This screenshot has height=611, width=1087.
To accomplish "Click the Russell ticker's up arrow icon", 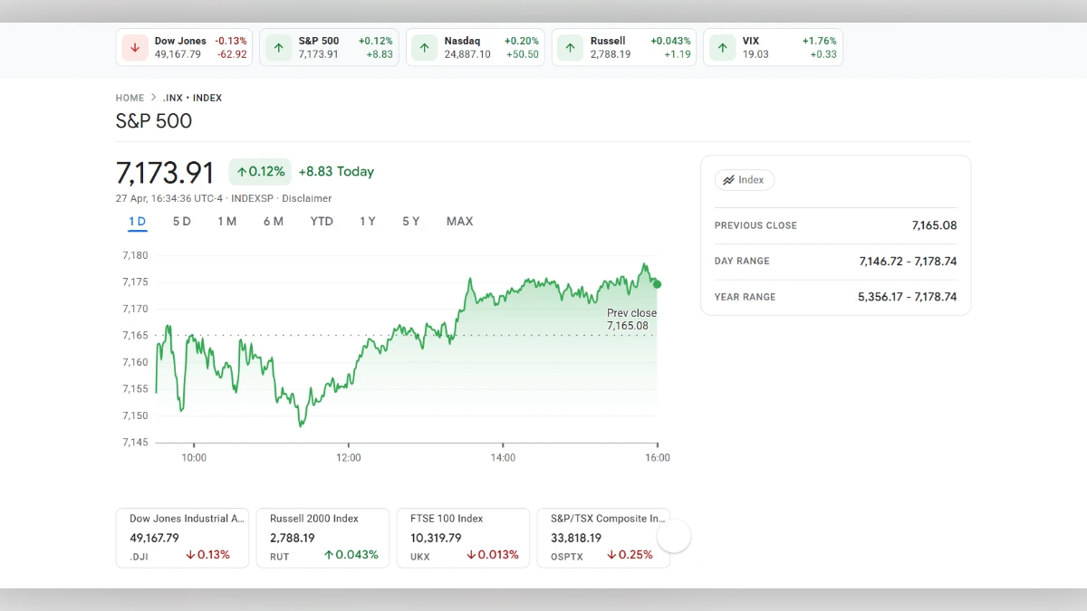I will point(570,47).
